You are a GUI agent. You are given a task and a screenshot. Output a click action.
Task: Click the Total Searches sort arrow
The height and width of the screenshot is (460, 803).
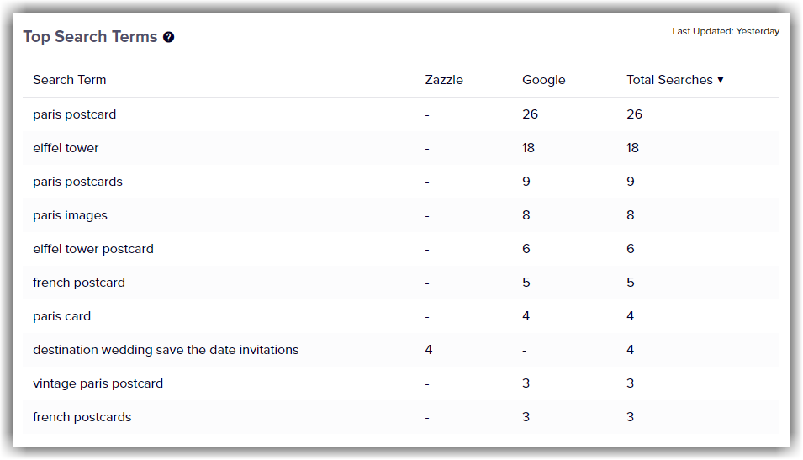pos(721,79)
